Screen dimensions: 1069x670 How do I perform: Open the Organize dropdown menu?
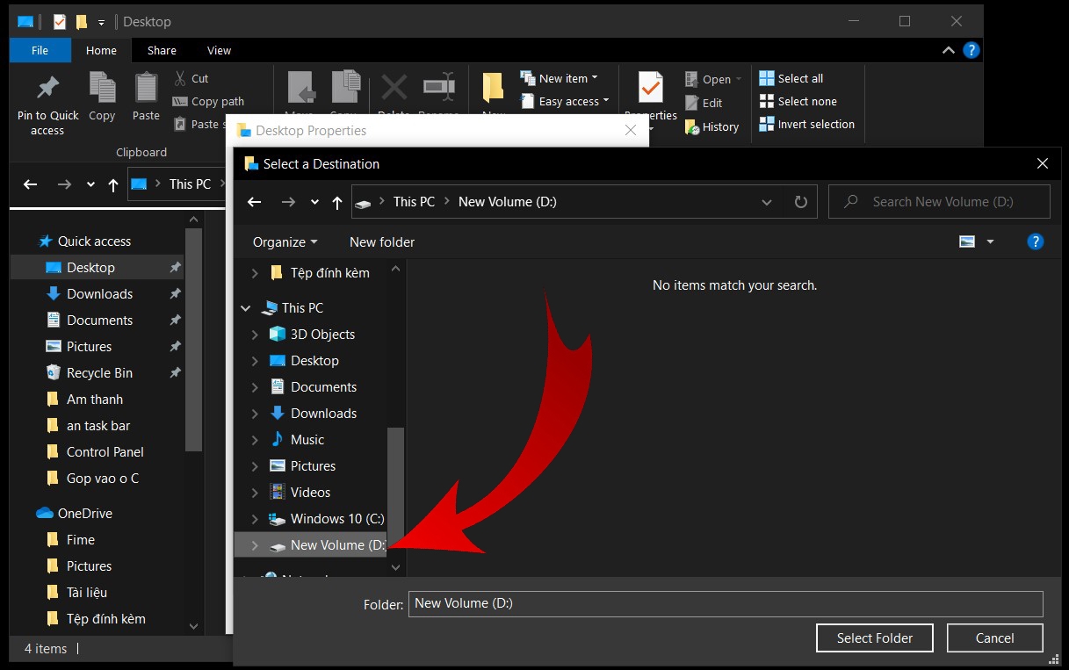click(x=285, y=241)
